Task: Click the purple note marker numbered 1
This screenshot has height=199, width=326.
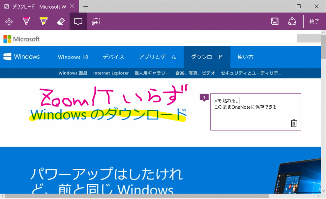Action: tap(204, 98)
